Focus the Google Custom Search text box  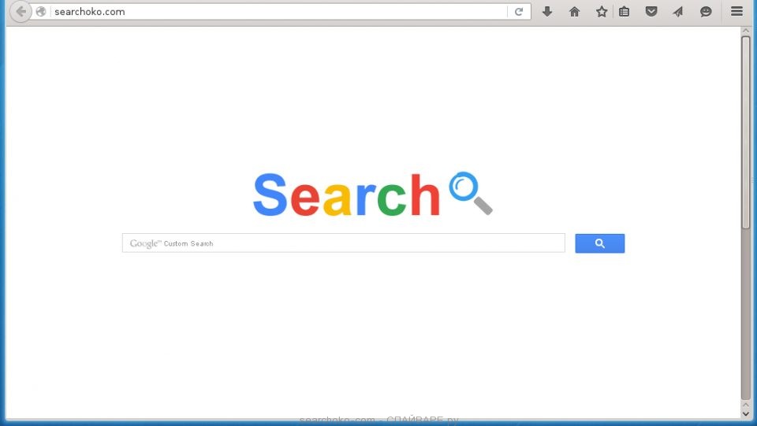point(343,243)
